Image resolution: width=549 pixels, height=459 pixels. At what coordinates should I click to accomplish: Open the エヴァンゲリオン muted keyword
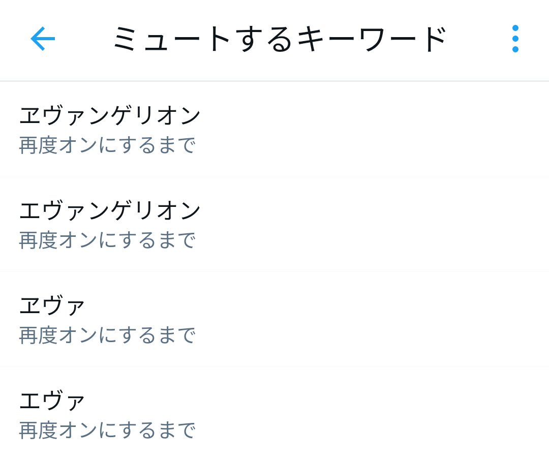click(110, 210)
